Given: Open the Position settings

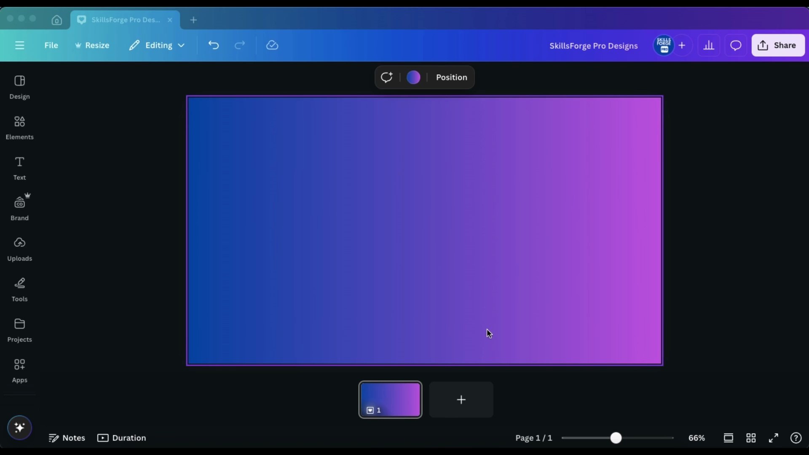Looking at the screenshot, I should point(451,77).
